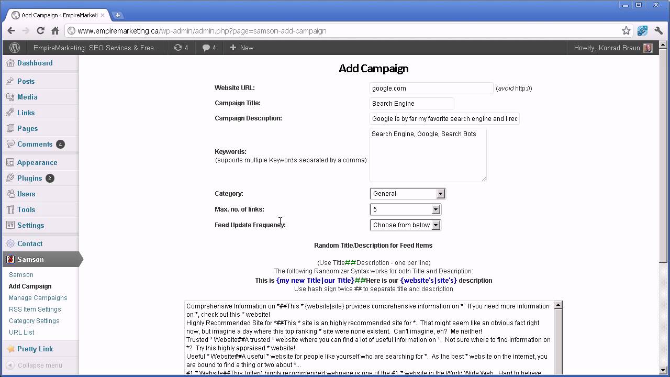Open Media menu item

[x=27, y=97]
